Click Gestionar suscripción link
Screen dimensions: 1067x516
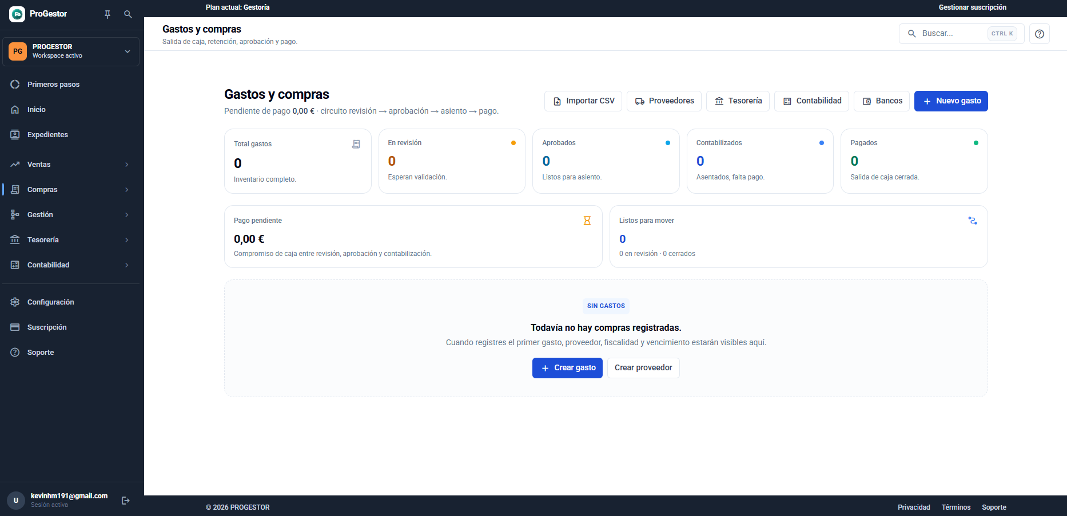pos(973,7)
